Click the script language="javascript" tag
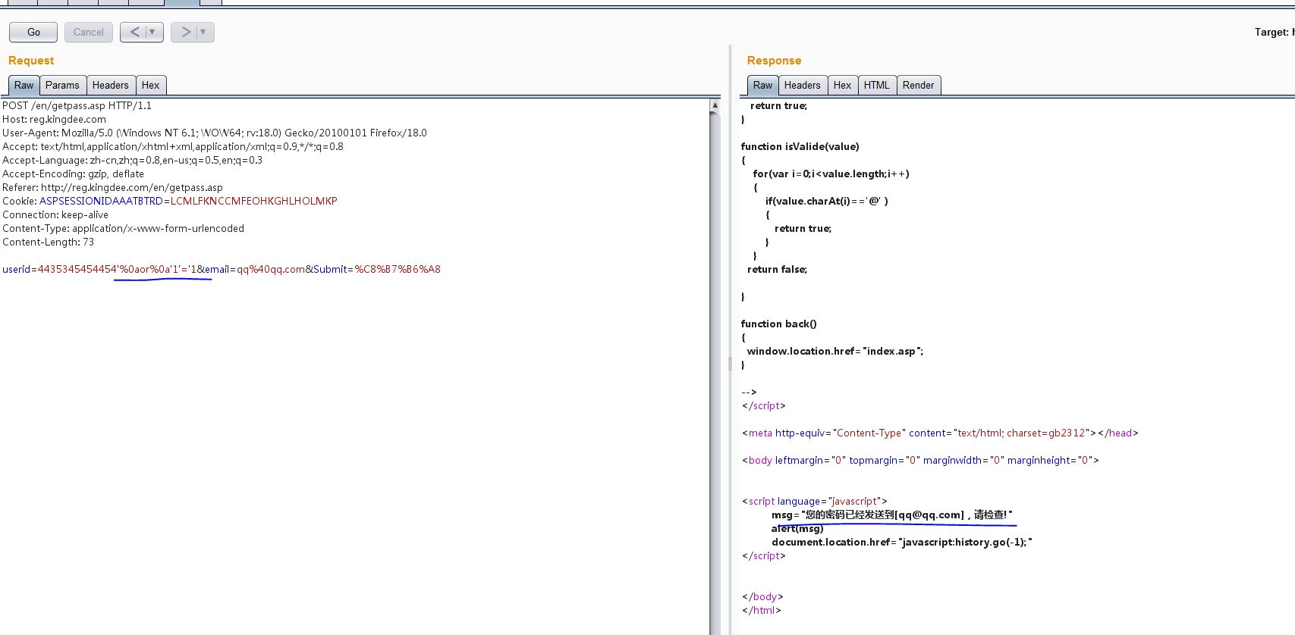The image size is (1295, 635). pos(815,502)
